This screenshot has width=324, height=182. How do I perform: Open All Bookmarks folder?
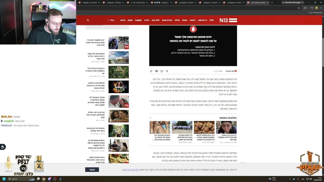pyautogui.click(x=316, y=13)
